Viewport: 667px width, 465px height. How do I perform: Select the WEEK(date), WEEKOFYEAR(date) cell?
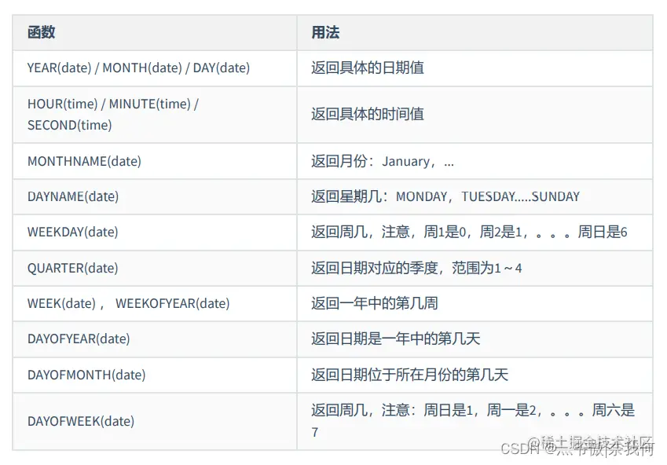pos(155,303)
